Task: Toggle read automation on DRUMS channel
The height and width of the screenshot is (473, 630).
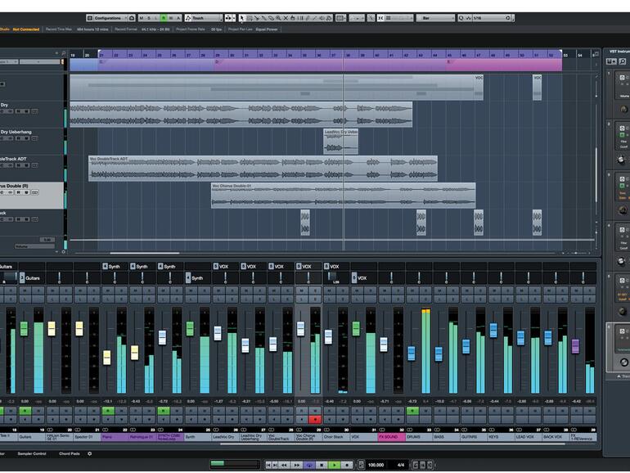Action: [412, 411]
